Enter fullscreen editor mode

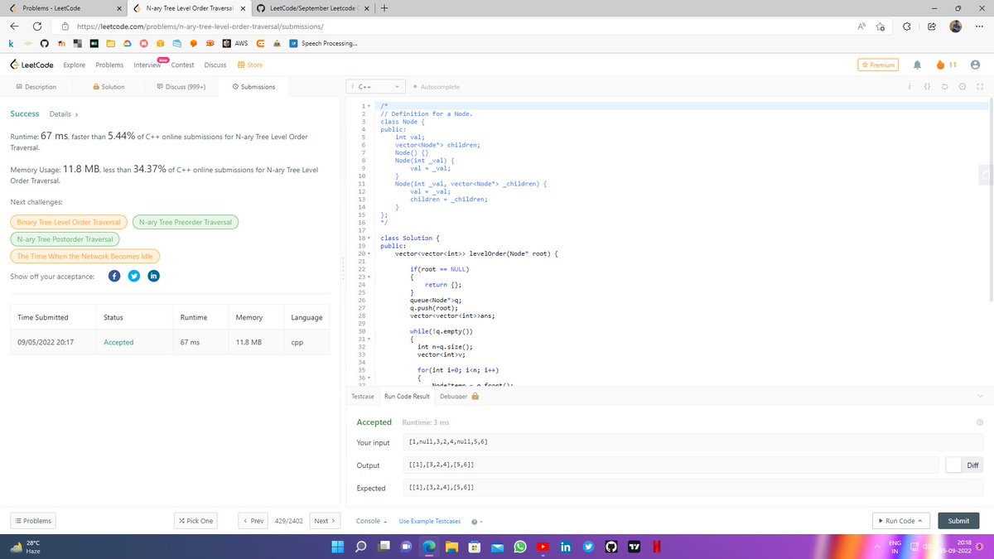click(980, 87)
